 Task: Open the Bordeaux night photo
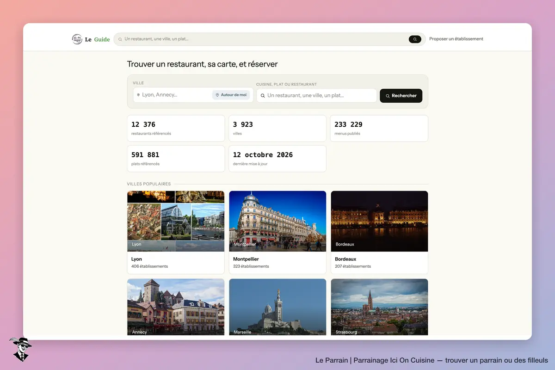coord(379,221)
